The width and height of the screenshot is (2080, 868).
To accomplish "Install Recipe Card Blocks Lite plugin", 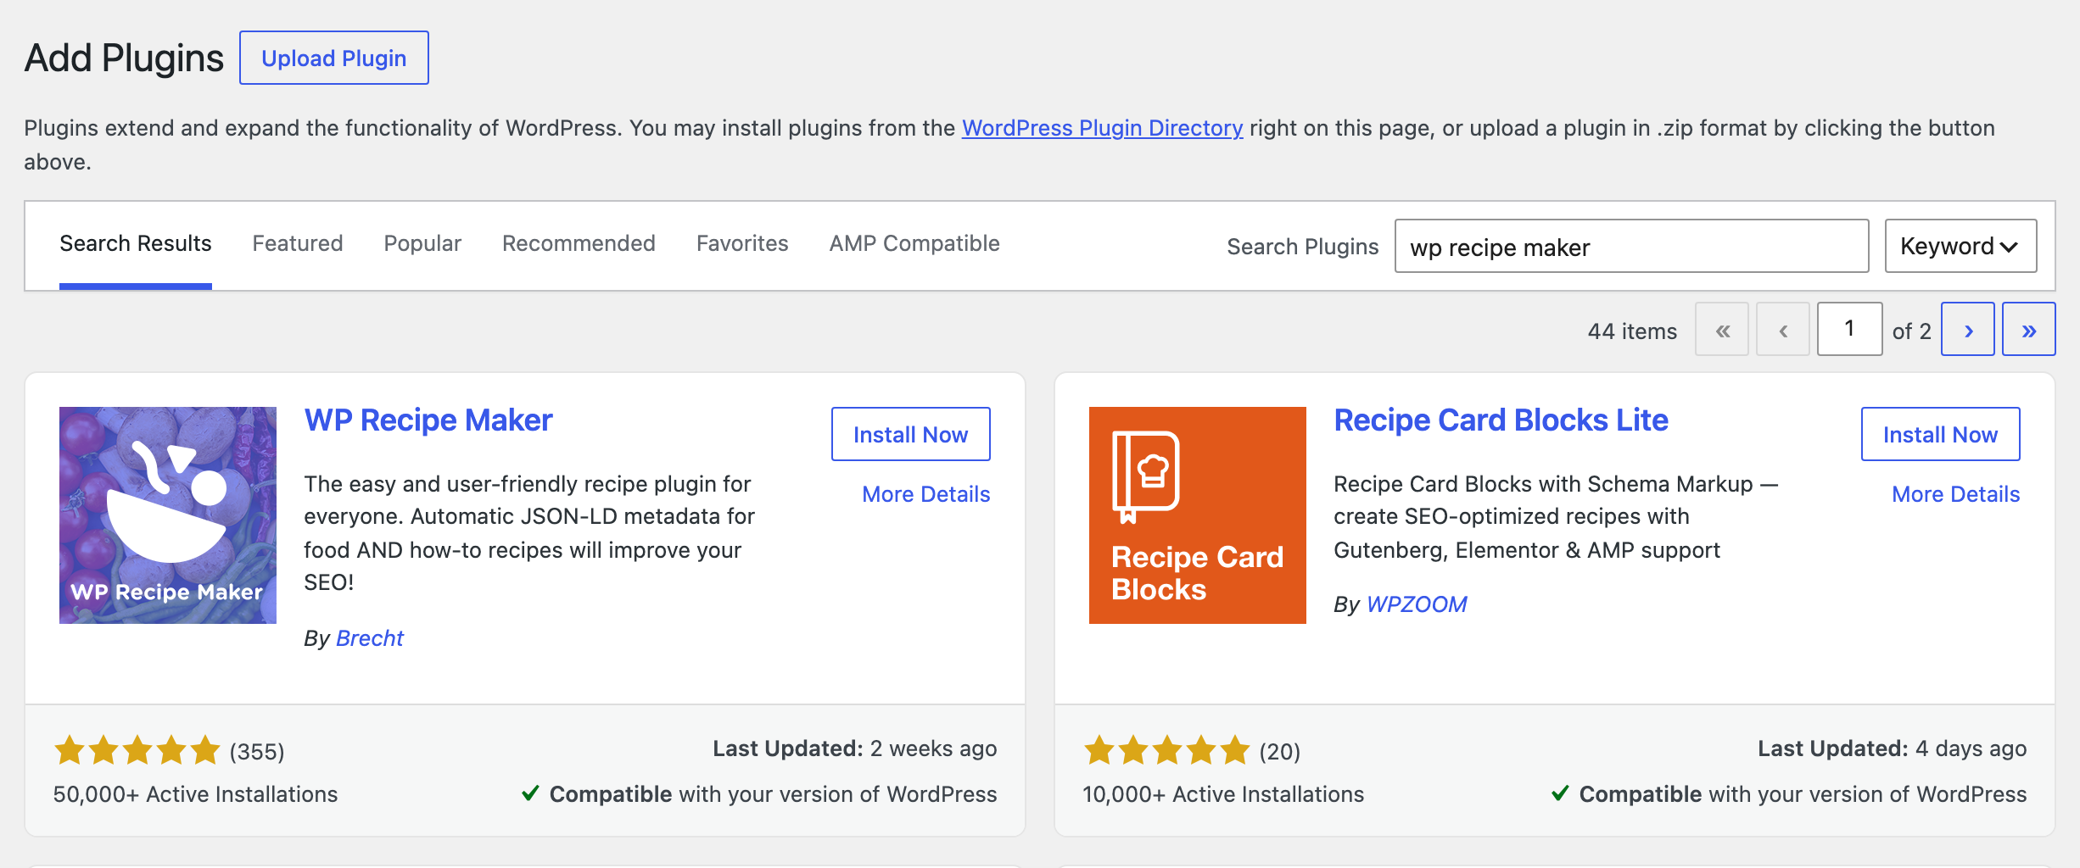I will coord(1941,434).
